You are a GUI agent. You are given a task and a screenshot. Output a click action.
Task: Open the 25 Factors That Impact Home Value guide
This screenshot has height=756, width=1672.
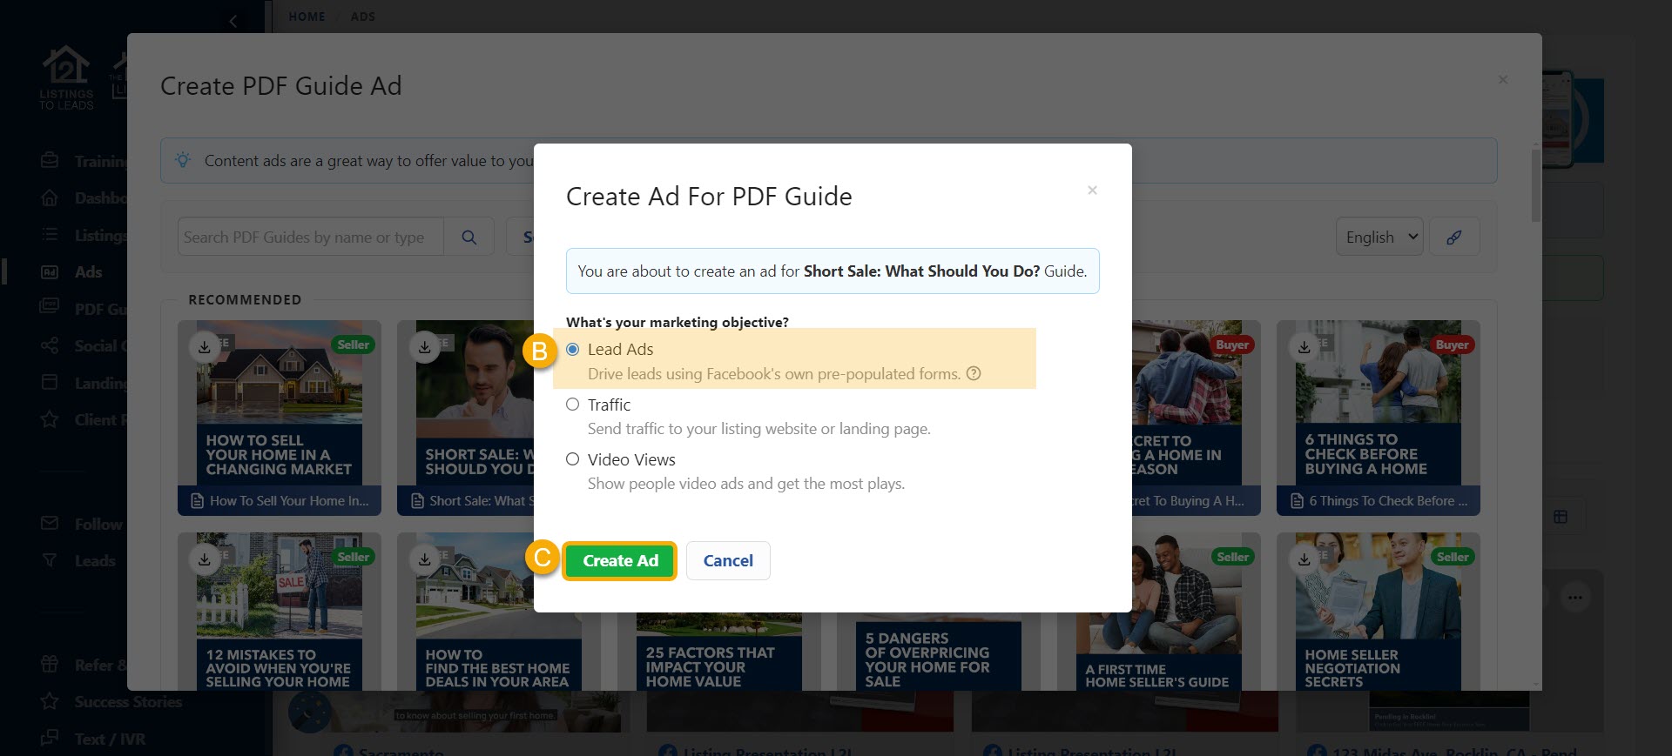pos(719,652)
